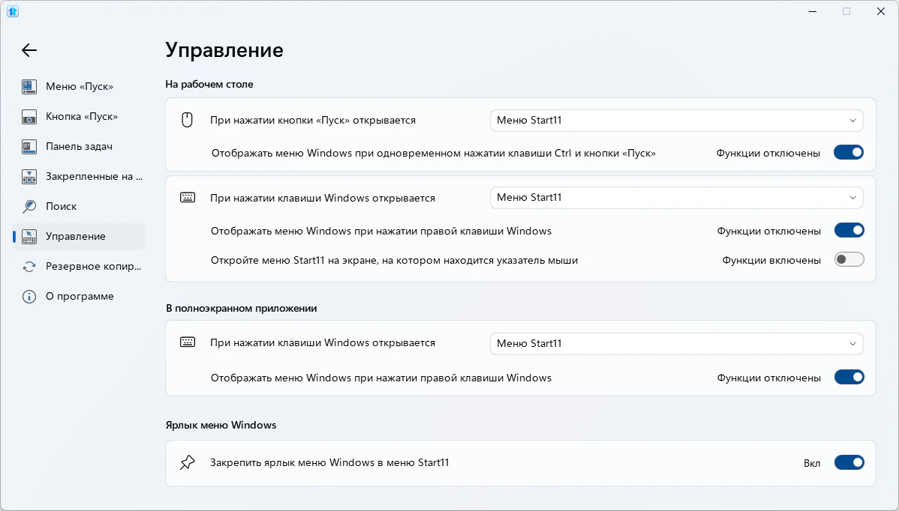The width and height of the screenshot is (899, 511).
Task: Click the «Панель задач» sidebar icon
Action: click(29, 147)
